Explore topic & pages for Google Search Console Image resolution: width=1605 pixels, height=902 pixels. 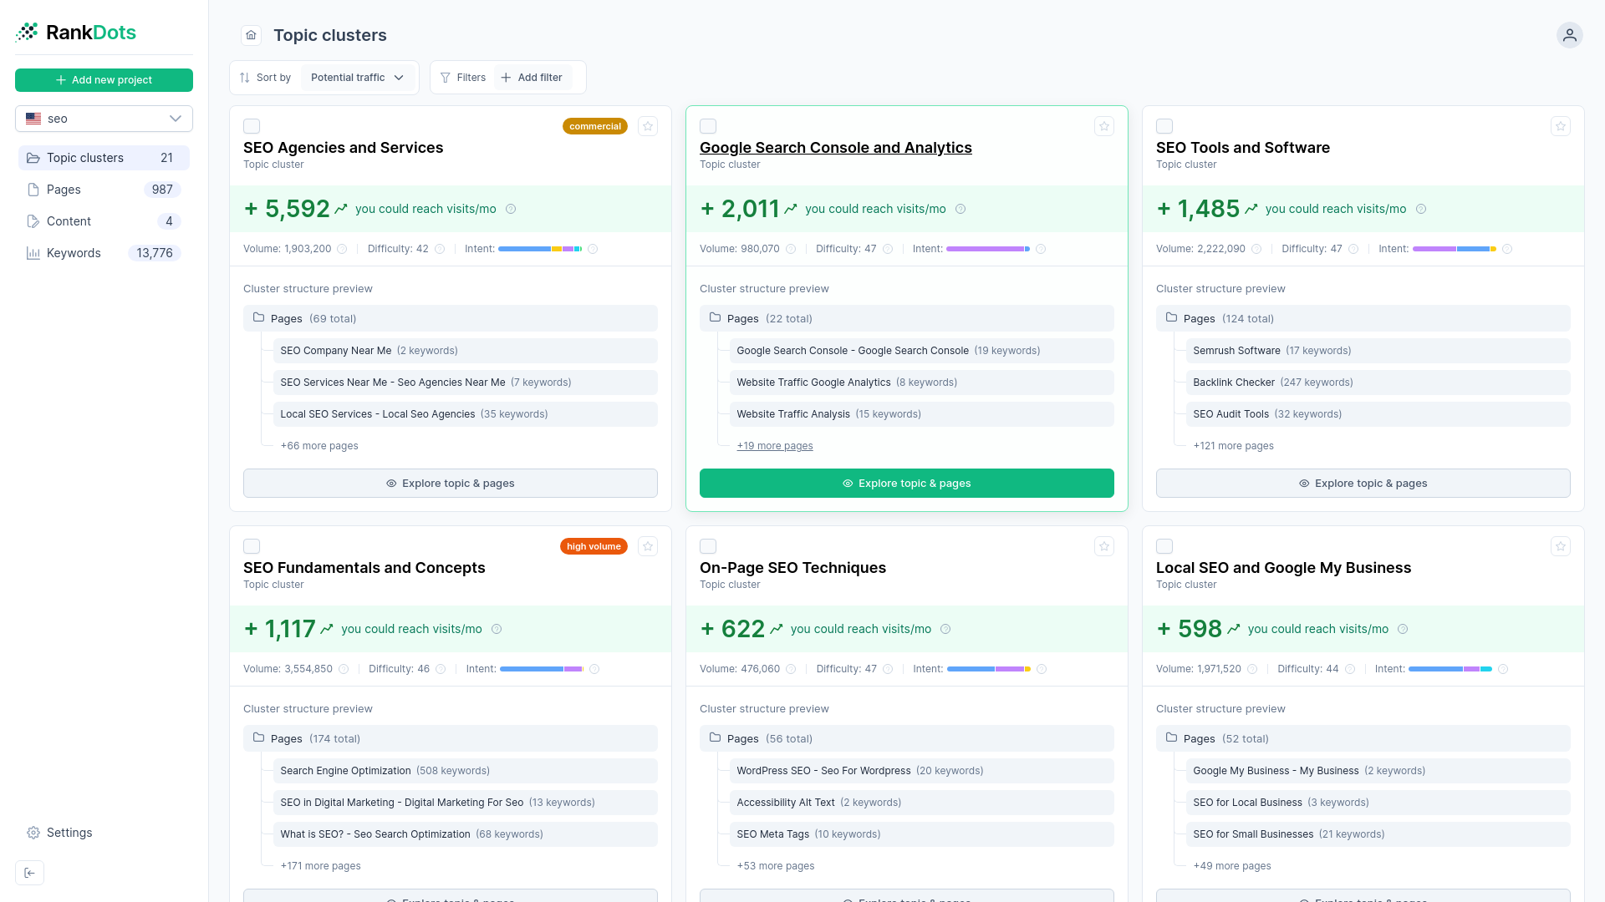(x=907, y=484)
